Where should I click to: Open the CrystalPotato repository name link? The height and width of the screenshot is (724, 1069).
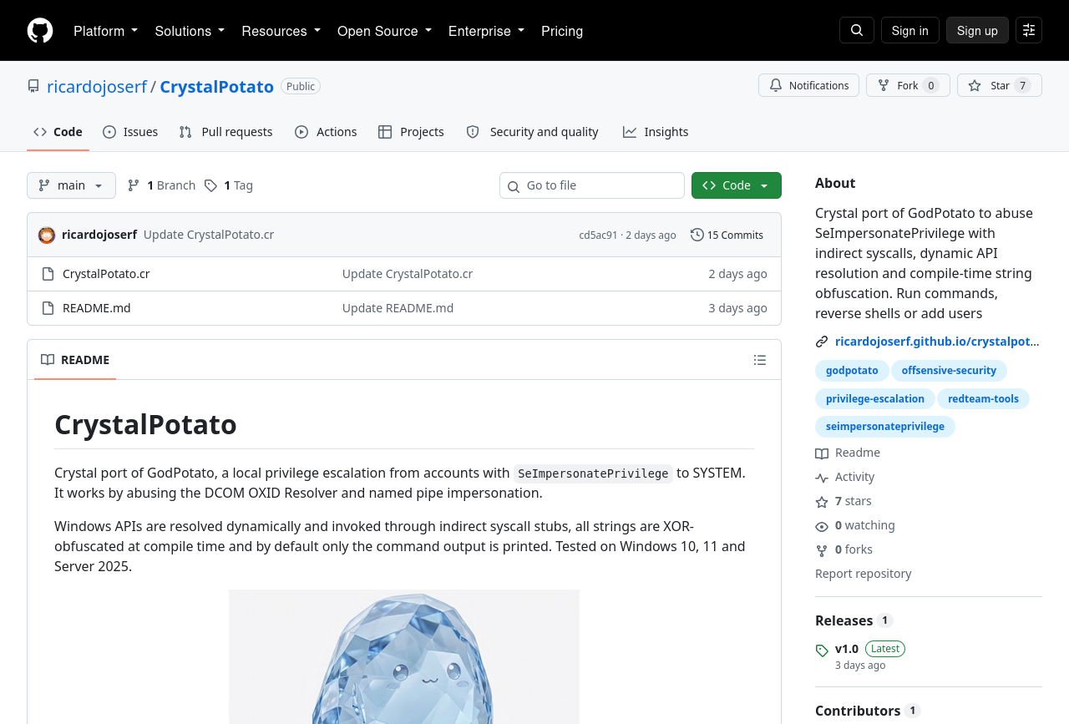pyautogui.click(x=217, y=86)
